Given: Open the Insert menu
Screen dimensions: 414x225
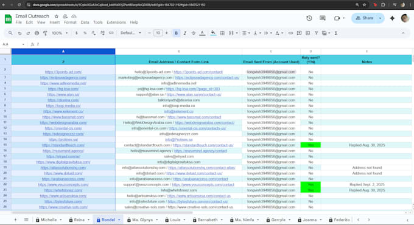Looking at the screenshot, I should [x=54, y=22].
